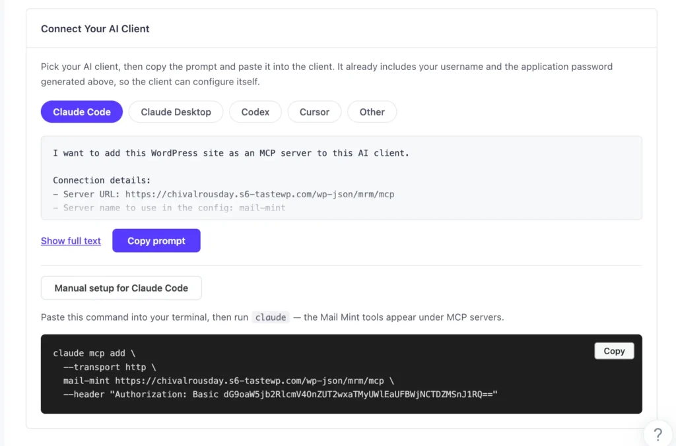The image size is (676, 446).
Task: Click the 'Pick your AI client' description text
Action: 326,74
